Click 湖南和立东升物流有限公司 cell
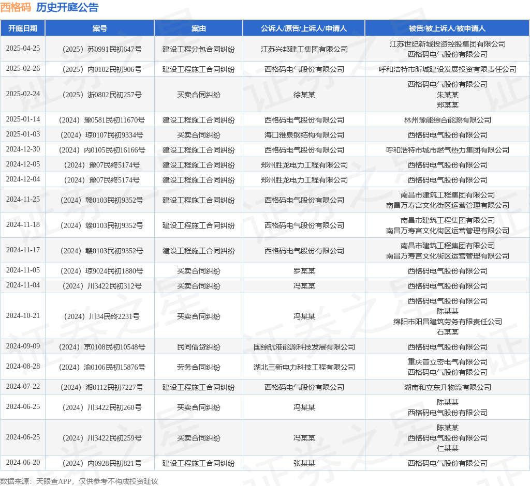530x486 pixels. 448,387
